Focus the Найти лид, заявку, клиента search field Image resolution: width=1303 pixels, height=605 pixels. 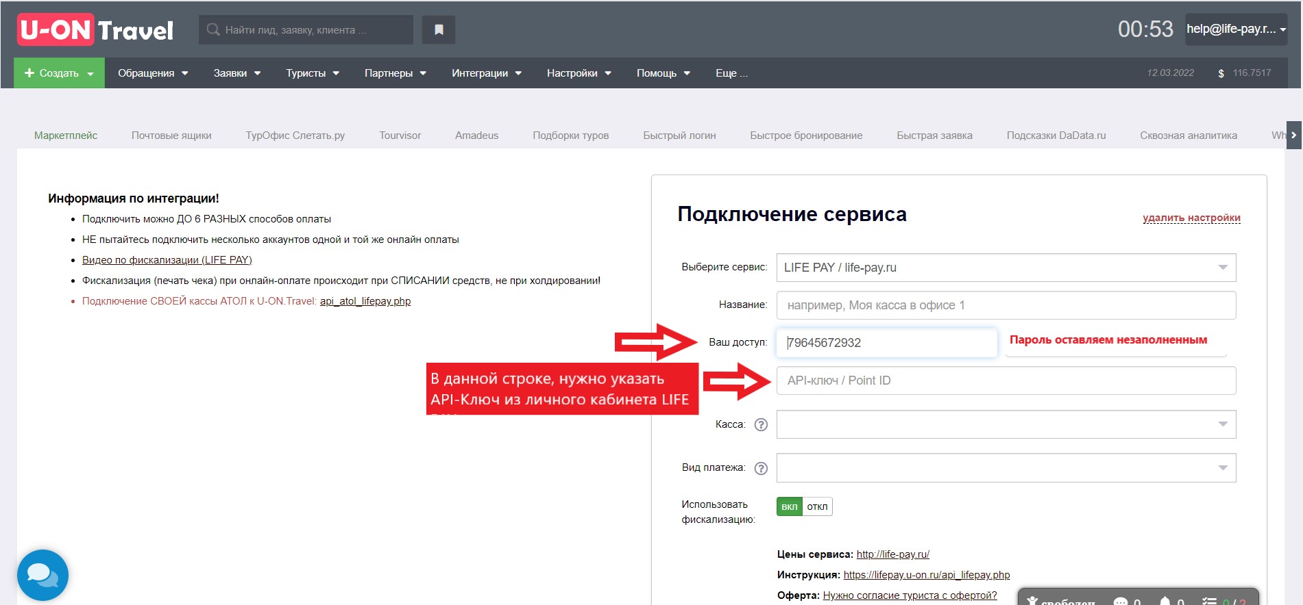[306, 29]
